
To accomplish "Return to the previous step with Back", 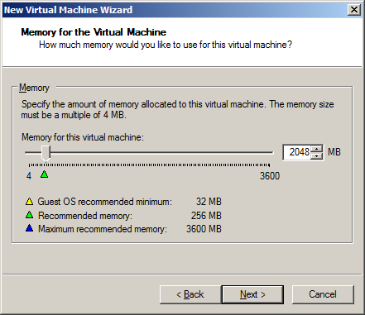I will (190, 294).
